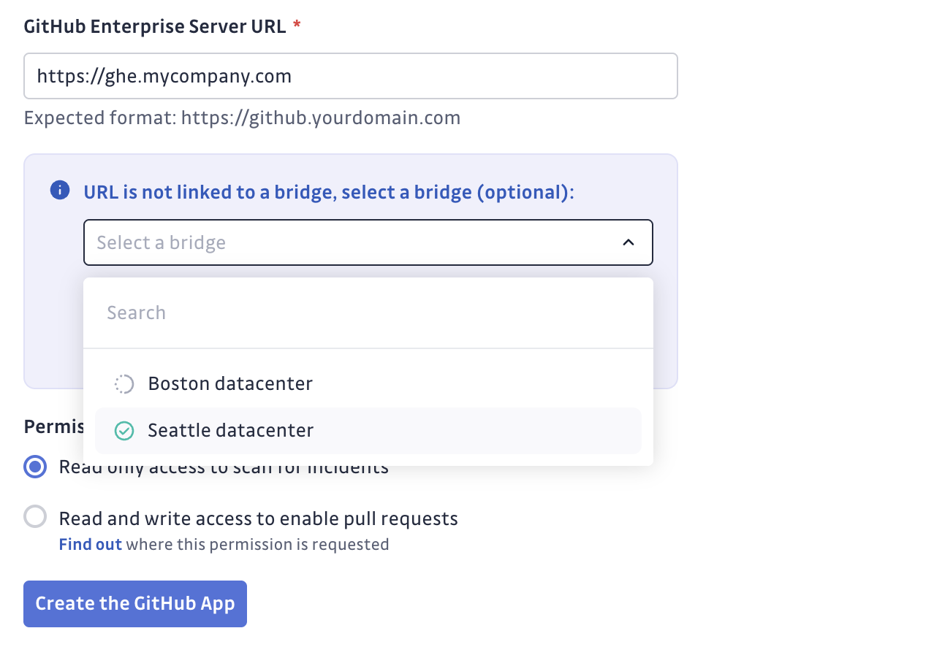Click Create the GitHub App button

[135, 604]
